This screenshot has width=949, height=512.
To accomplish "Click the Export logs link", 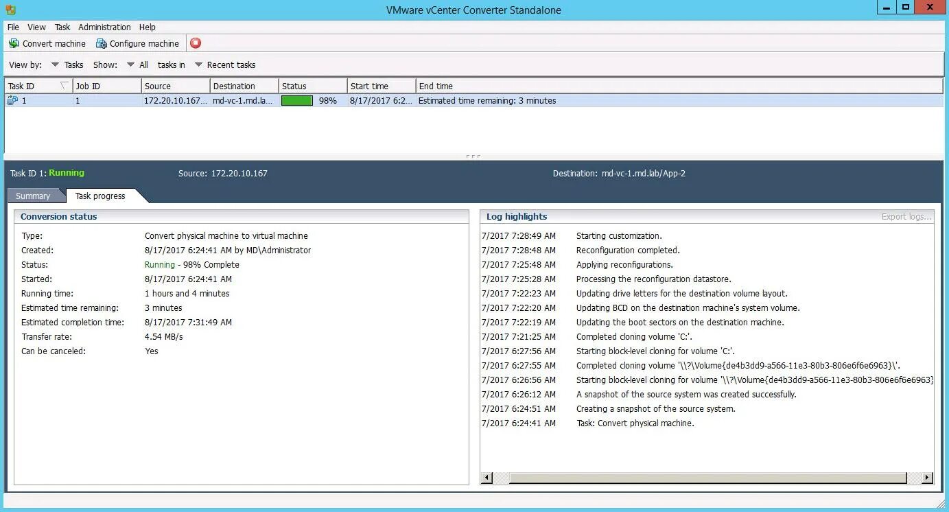I will tap(906, 217).
